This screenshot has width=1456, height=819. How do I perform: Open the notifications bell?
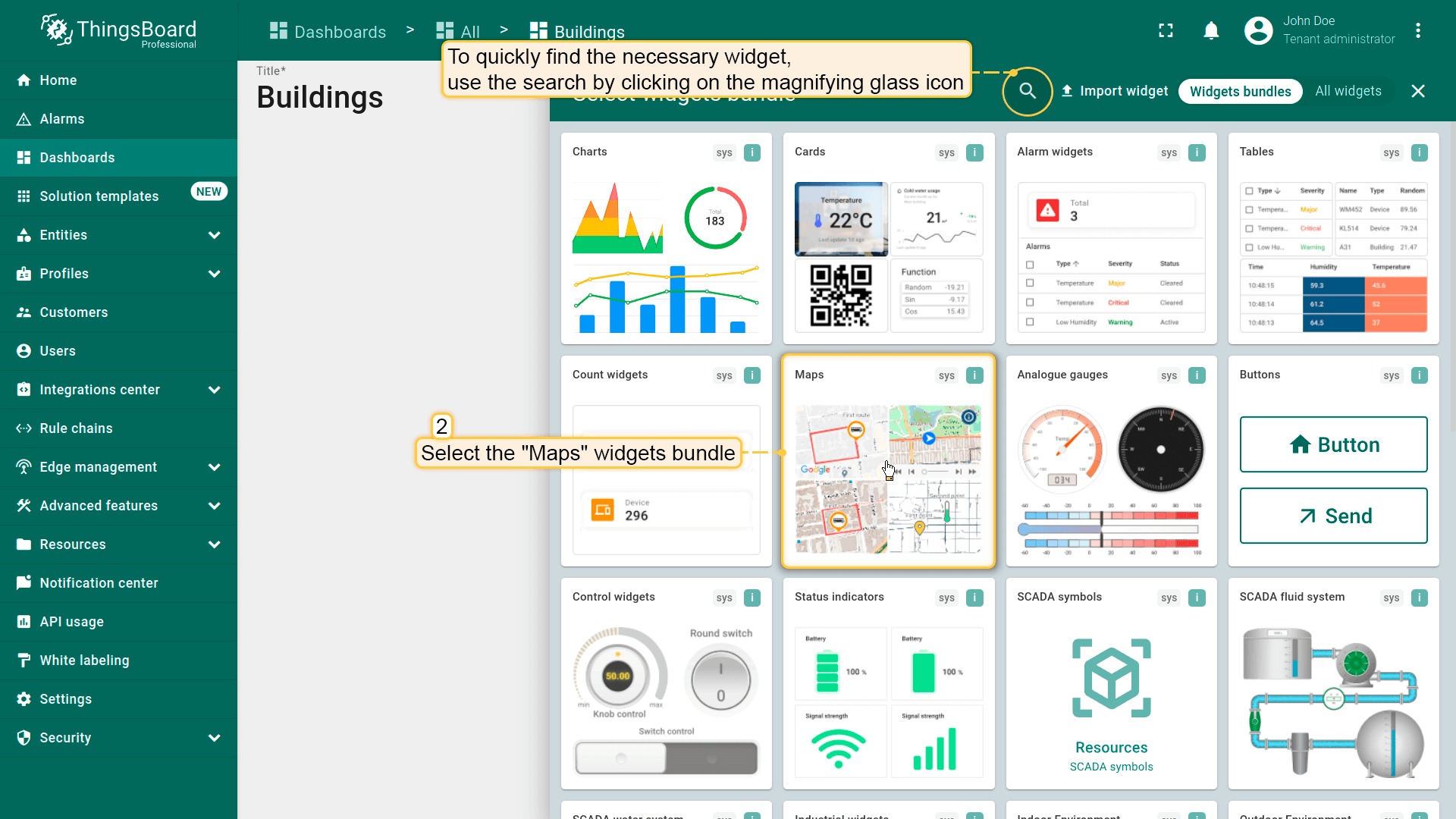click(x=1211, y=31)
